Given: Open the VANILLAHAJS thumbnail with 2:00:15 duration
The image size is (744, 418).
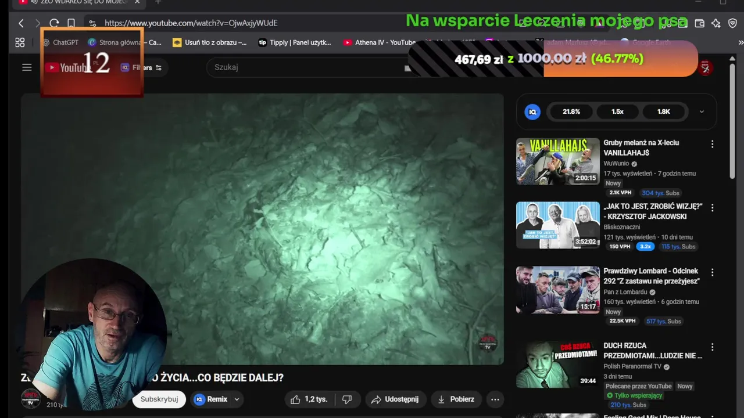Looking at the screenshot, I should tap(557, 161).
